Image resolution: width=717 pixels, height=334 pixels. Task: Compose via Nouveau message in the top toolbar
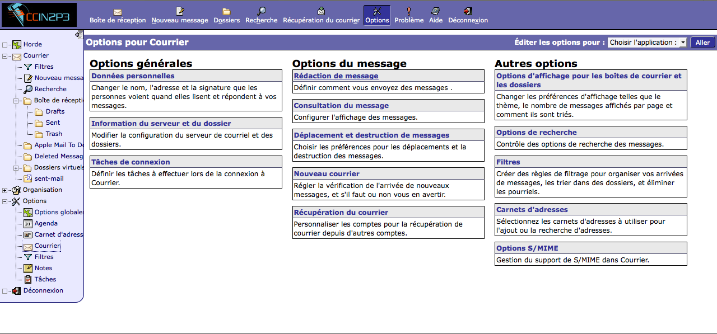(x=180, y=16)
